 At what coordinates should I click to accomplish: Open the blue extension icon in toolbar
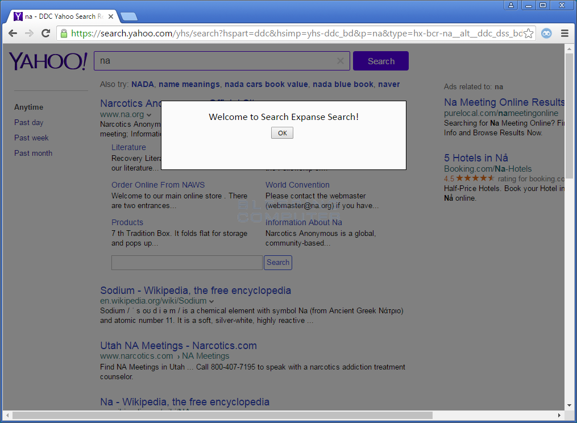546,34
